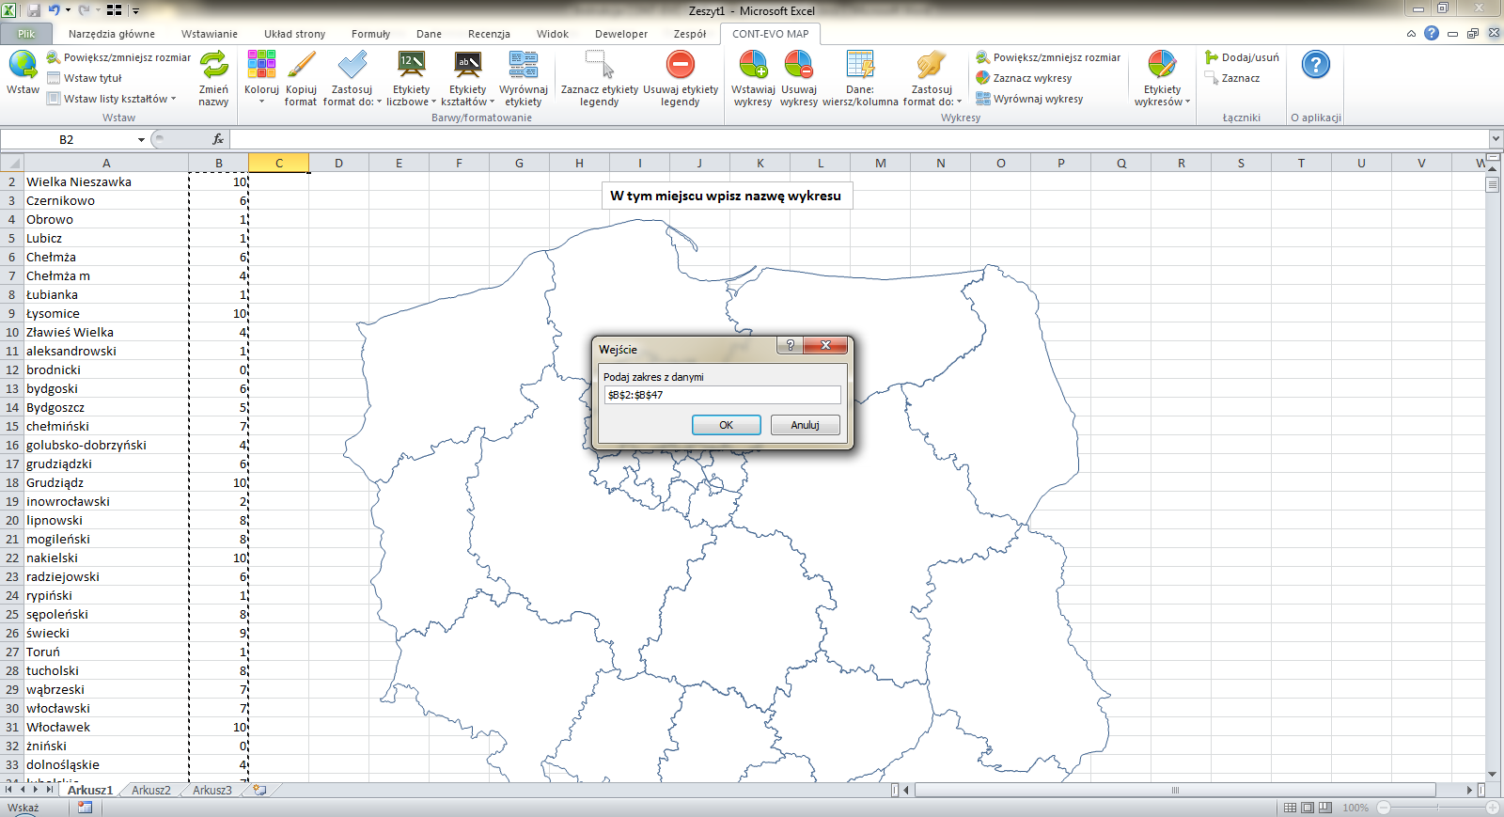1504x817 pixels.
Task: Select sheet tab Arkusz3
Action: pyautogui.click(x=212, y=790)
